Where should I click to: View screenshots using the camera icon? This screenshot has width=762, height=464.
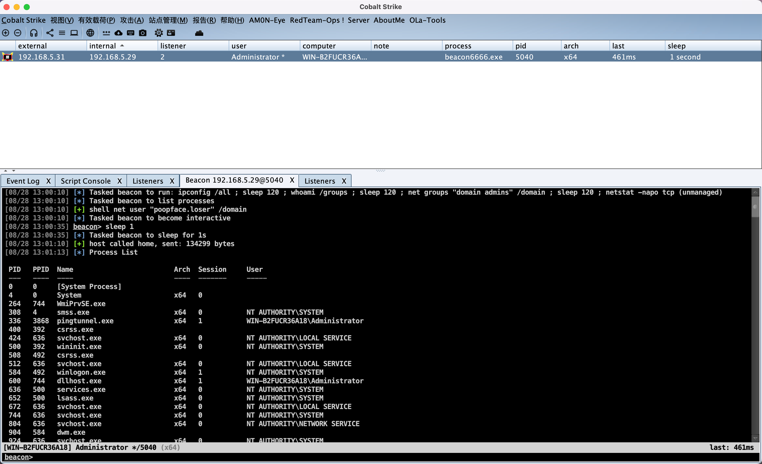142,33
